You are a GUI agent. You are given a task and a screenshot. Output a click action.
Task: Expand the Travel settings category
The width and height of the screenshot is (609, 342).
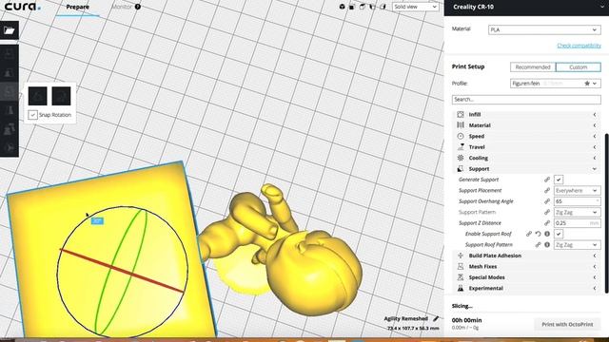click(526, 147)
